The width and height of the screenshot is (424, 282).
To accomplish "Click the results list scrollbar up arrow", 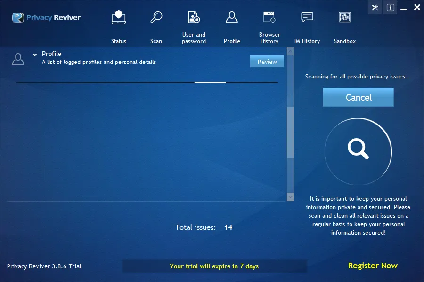I will (x=290, y=51).
